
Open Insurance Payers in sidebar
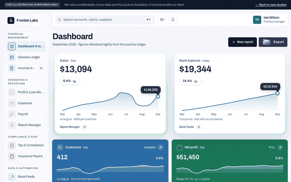tap(26, 157)
